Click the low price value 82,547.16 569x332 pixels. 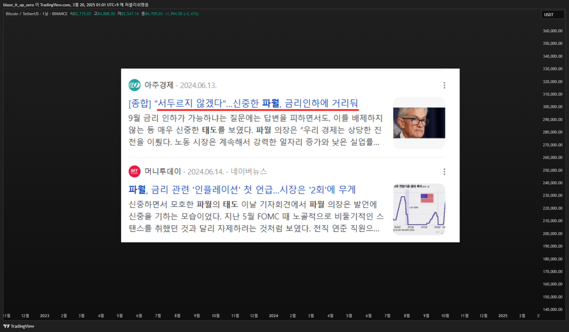point(130,14)
